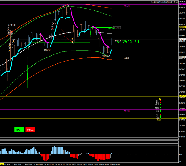Click the 23 Aug 22:00 time axis label

27,164
